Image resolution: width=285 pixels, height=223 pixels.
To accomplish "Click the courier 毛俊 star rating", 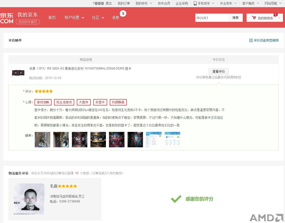I will (x=68, y=186).
